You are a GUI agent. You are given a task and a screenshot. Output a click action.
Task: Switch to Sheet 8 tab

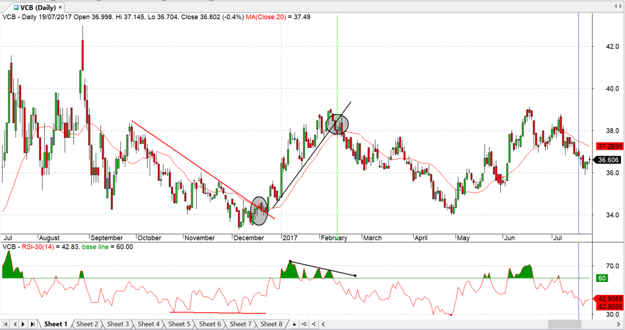click(x=271, y=324)
